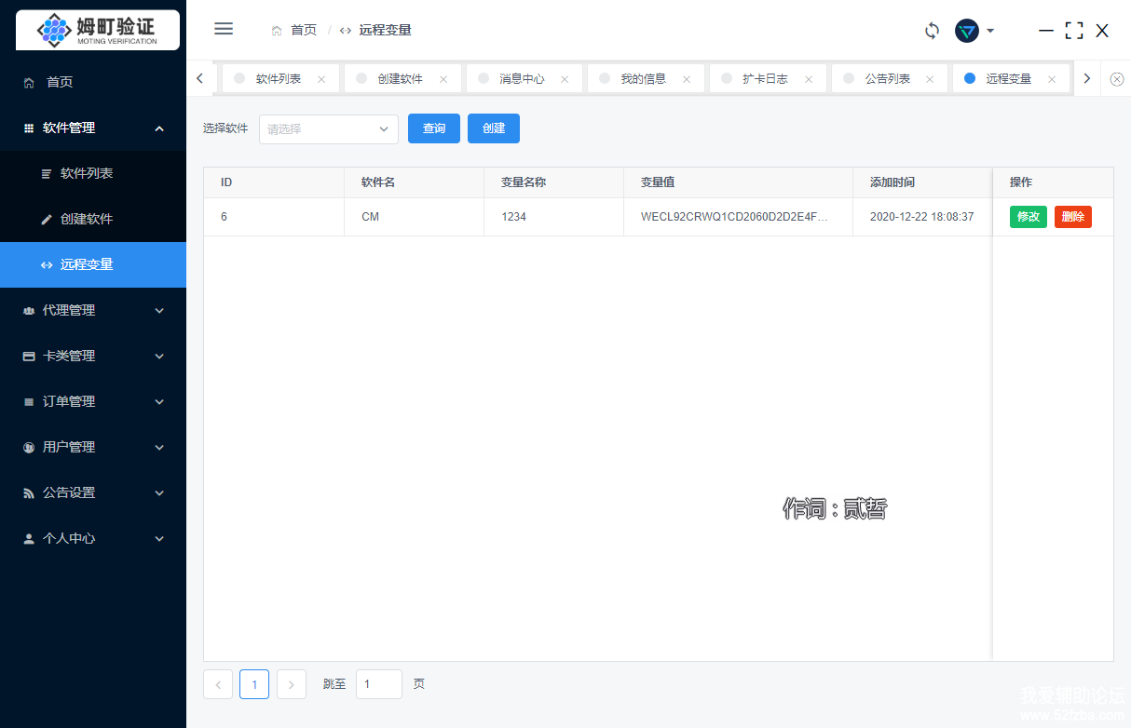Click the 跳至 page number input

(379, 684)
